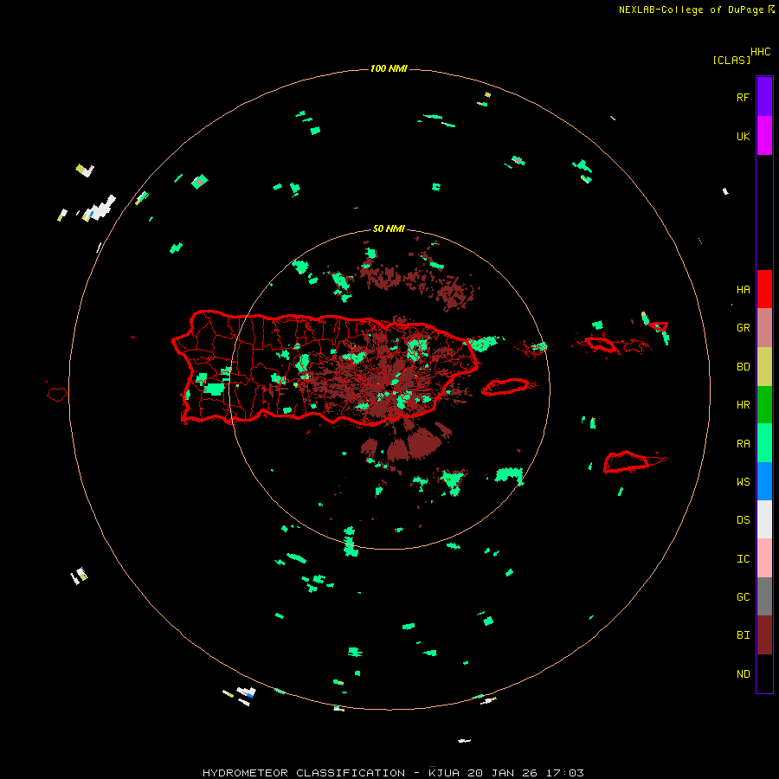Click the RA legend label
The height and width of the screenshot is (779, 779).
(x=743, y=444)
